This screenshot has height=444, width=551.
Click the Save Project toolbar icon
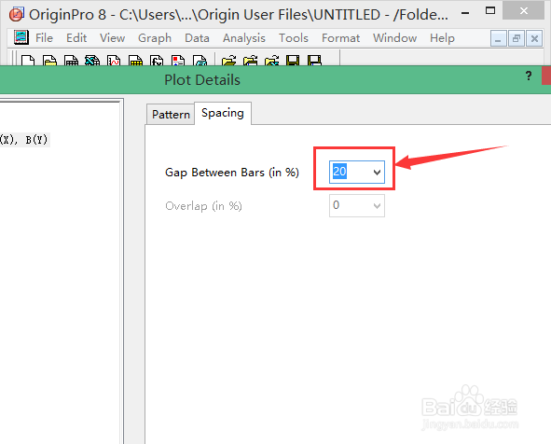coord(293,61)
